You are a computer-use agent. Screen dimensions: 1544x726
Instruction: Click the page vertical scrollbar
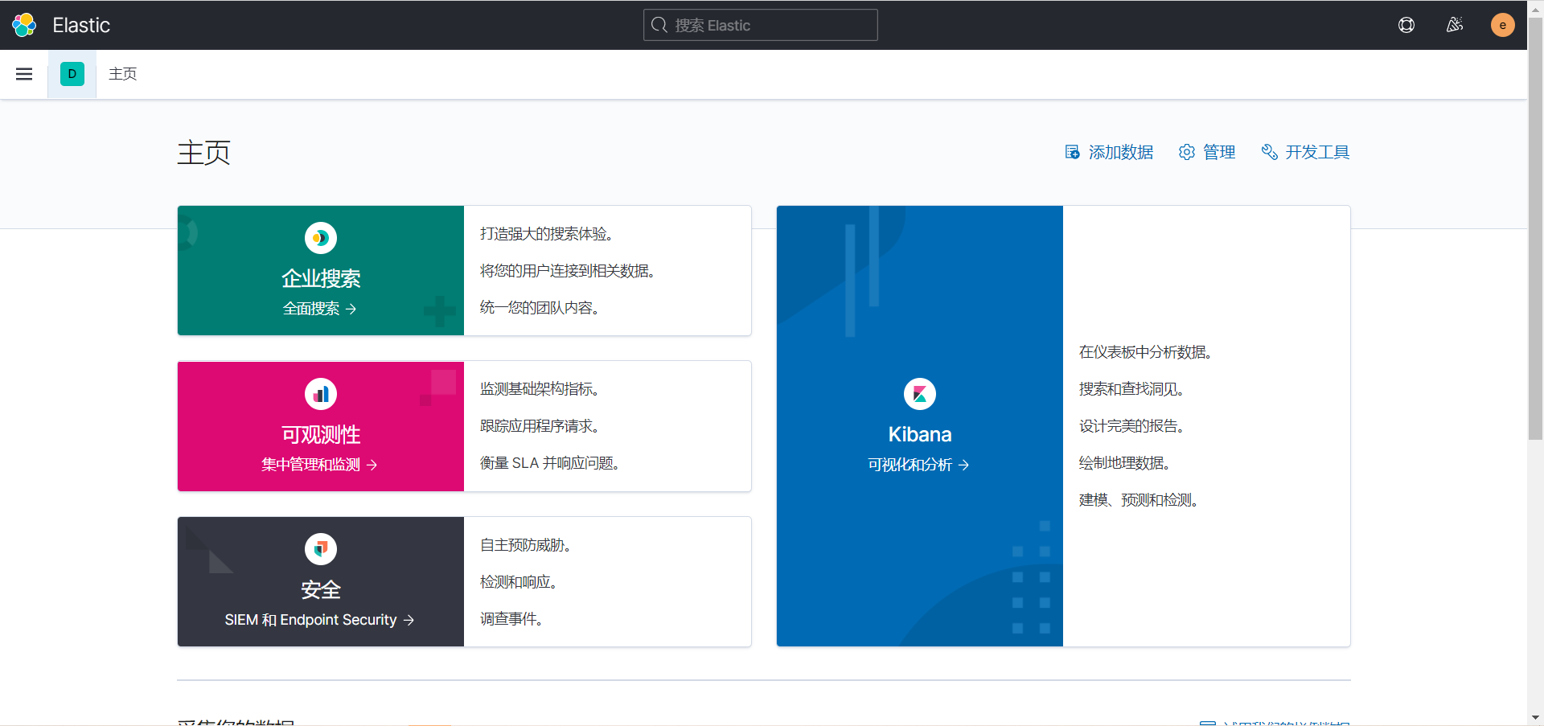pyautogui.click(x=1535, y=229)
